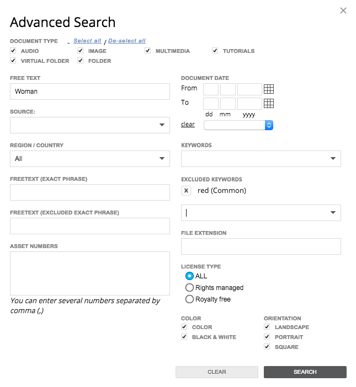The height and width of the screenshot is (387, 356).
Task: Toggle the Tutorials checkbox
Action: [215, 51]
